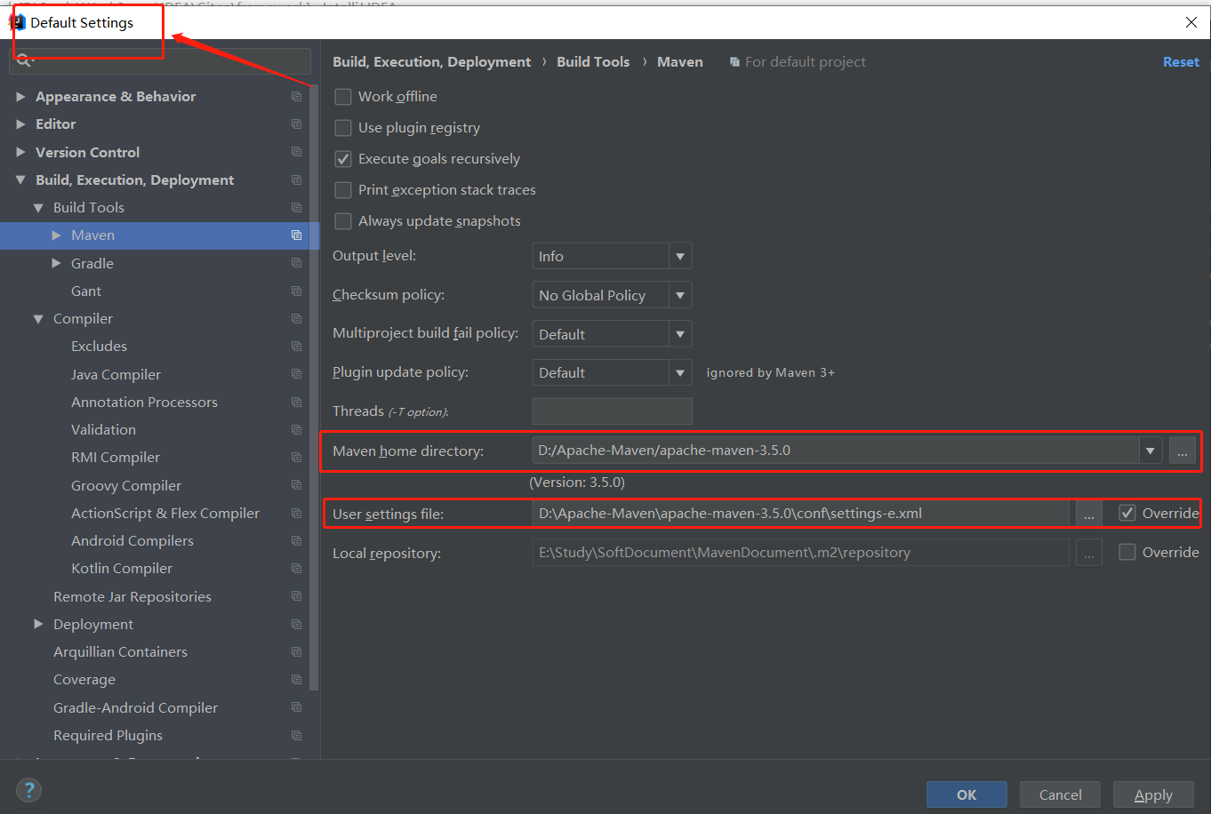Click project-level icon beside Kotlin Compiler
This screenshot has width=1211, height=814.
tap(297, 568)
